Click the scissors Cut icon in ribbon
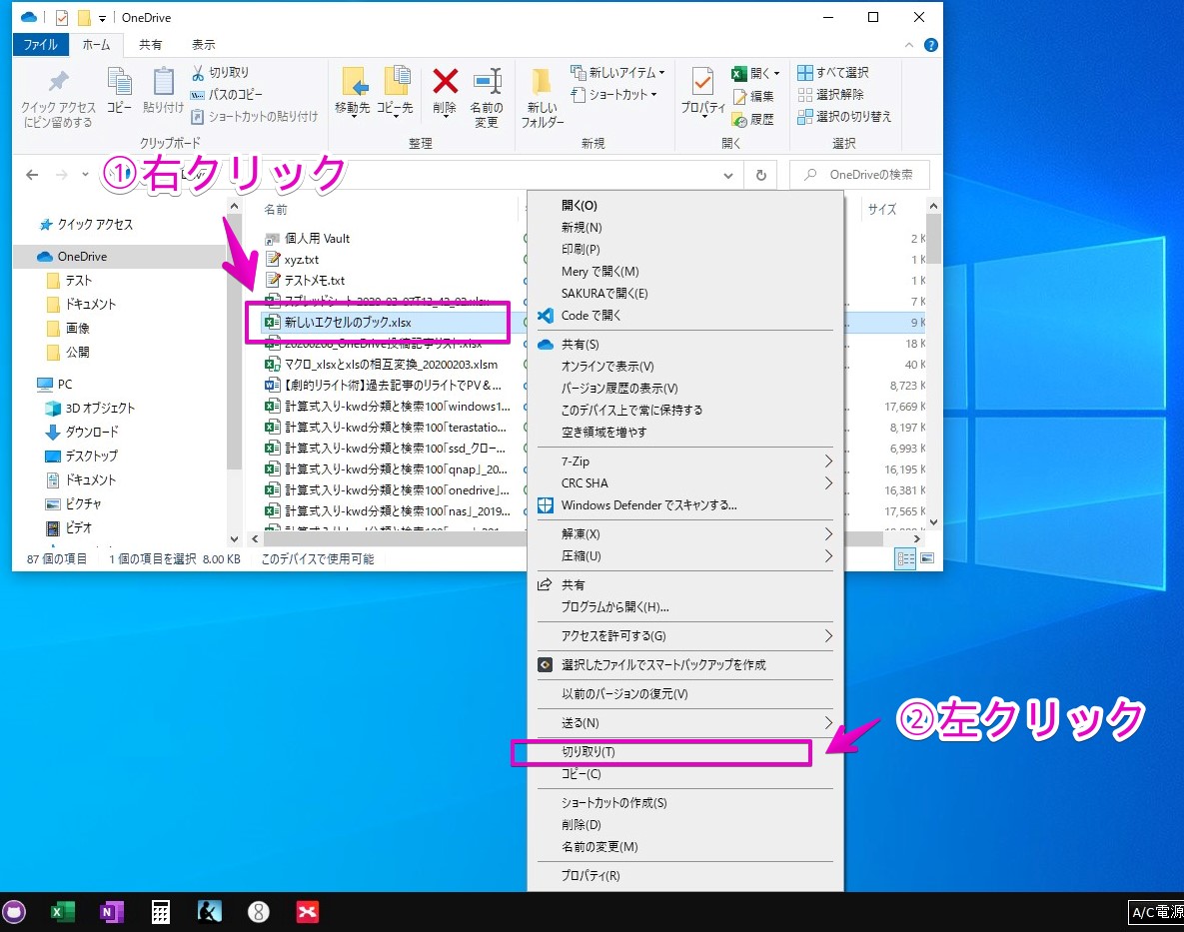Viewport: 1184px width, 932px height. coord(198,73)
